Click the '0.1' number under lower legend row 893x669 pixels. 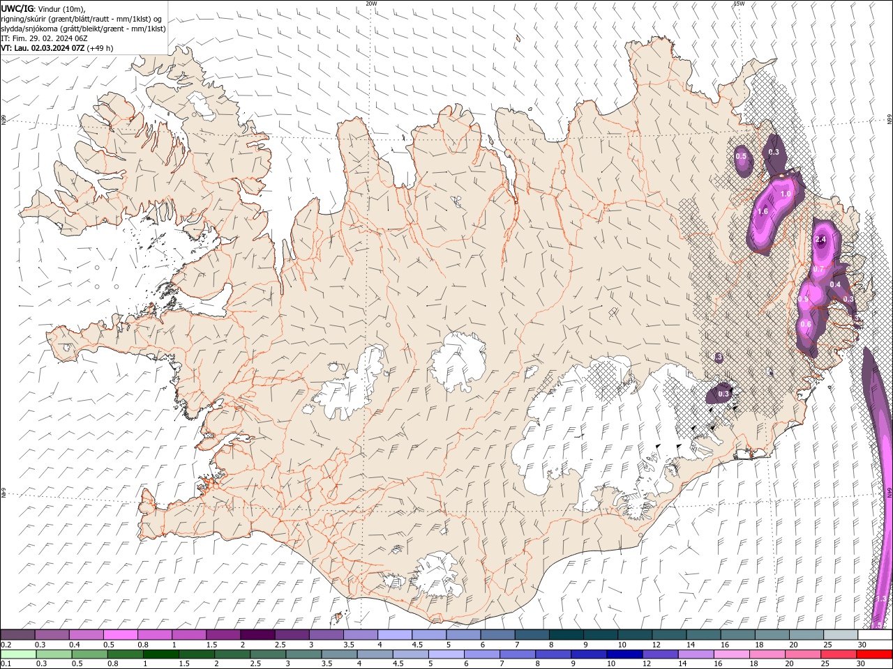coord(6,663)
